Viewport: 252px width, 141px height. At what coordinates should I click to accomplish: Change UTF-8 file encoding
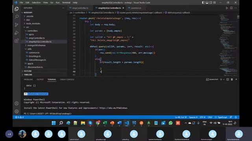tap(202, 117)
